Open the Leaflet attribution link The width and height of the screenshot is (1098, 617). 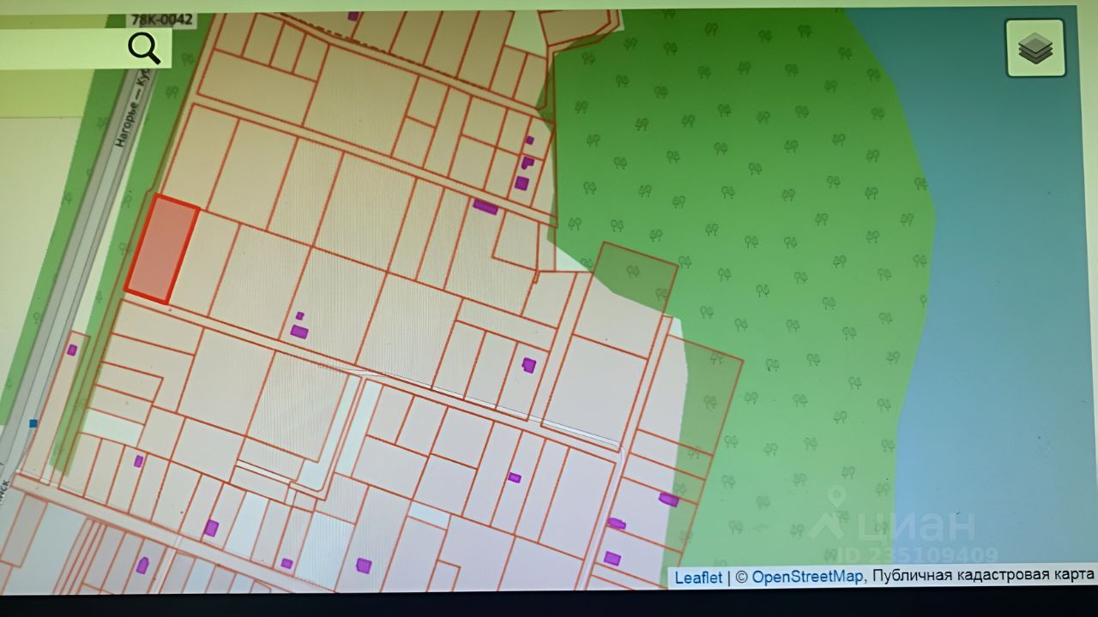click(x=698, y=577)
